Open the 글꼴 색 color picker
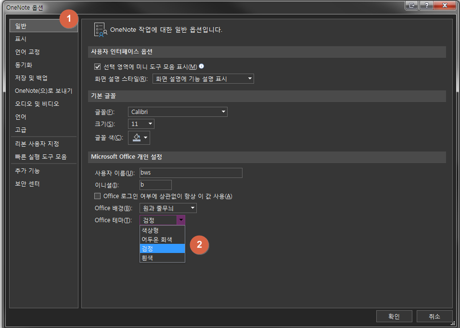This screenshot has height=328, width=460. click(139, 138)
